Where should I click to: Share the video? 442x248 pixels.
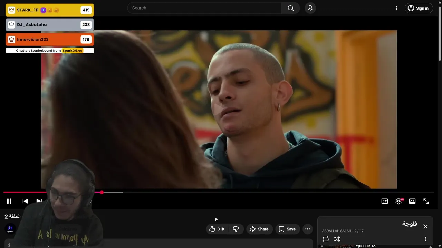259,229
